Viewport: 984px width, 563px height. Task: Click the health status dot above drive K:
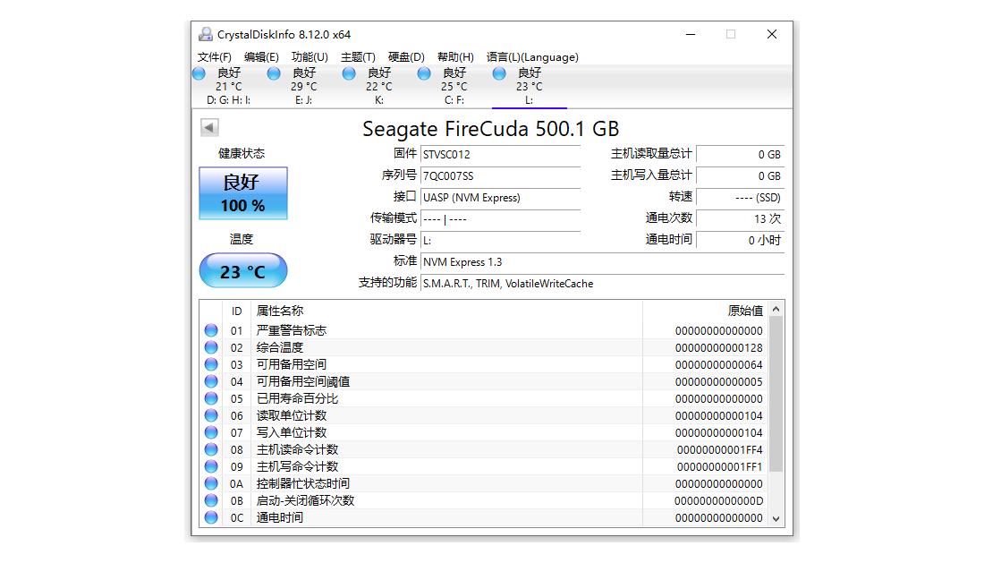tap(349, 73)
